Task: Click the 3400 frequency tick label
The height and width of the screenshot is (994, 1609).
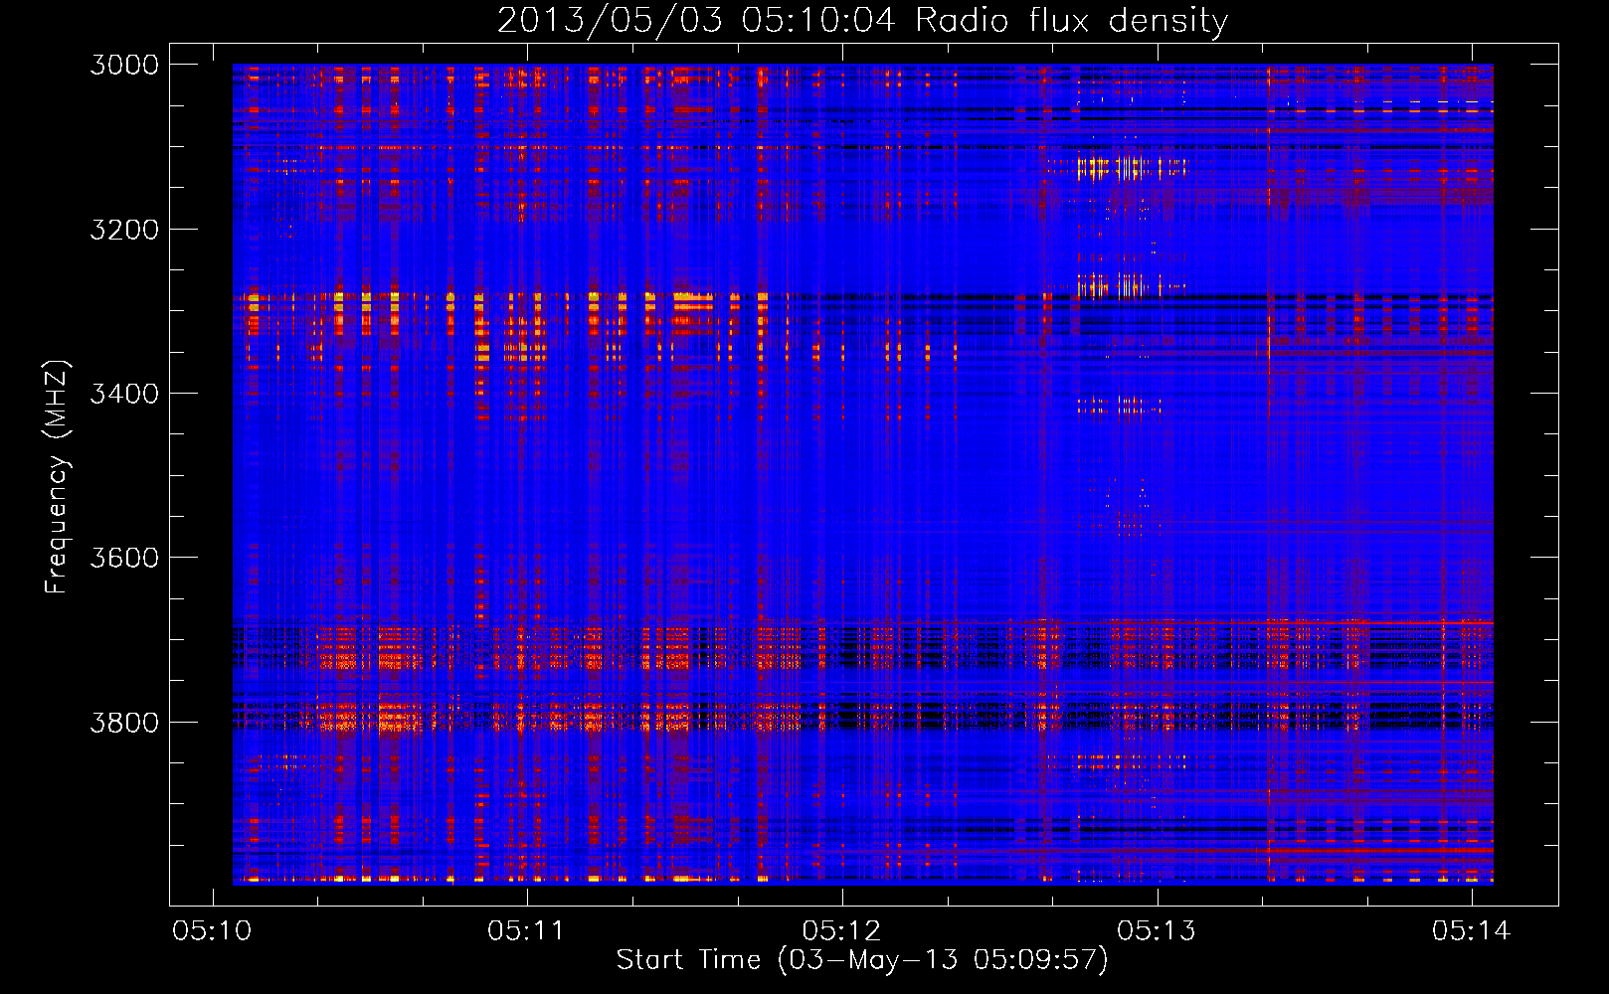Action: coord(124,394)
